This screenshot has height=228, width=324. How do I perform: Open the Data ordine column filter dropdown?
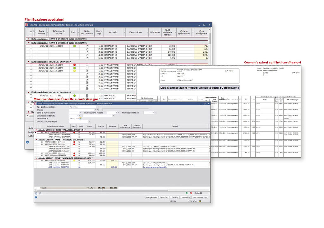pyautogui.click(x=47, y=32)
